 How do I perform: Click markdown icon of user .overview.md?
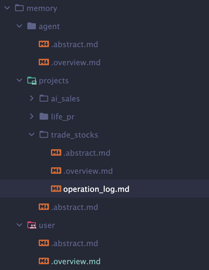[x=44, y=261]
